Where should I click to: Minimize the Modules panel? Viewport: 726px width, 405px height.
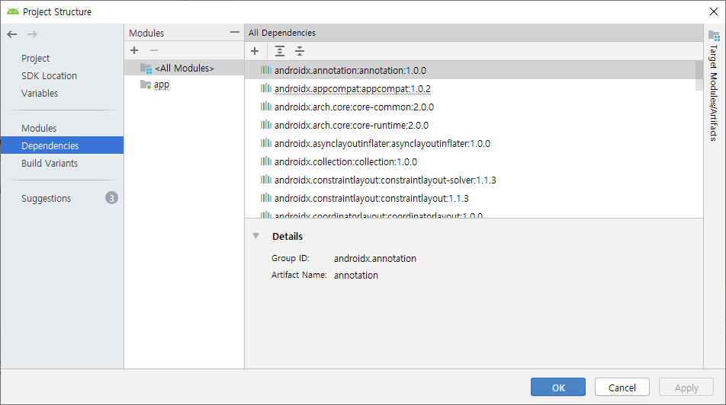click(x=235, y=33)
